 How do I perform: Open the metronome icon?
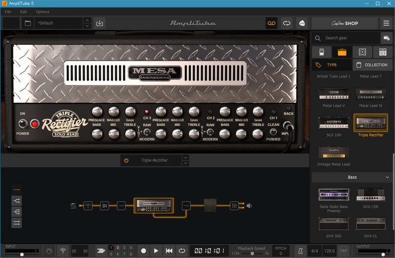(x=300, y=251)
